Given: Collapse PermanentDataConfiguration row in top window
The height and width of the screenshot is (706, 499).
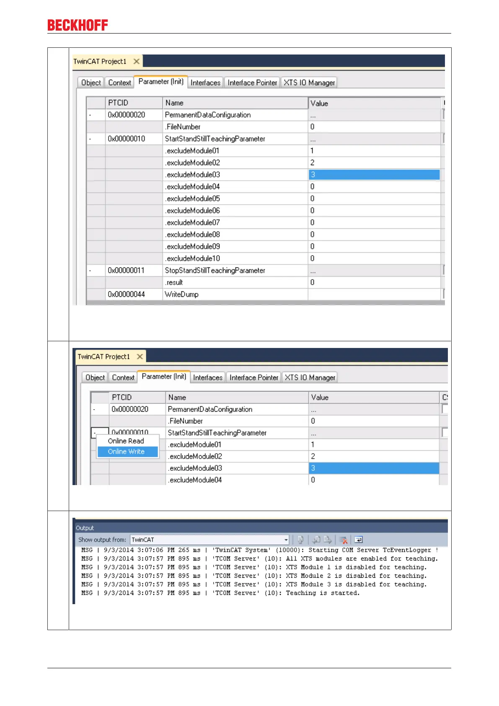Looking at the screenshot, I should click(x=90, y=115).
